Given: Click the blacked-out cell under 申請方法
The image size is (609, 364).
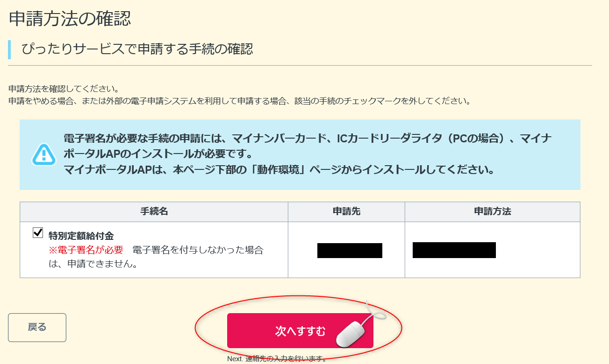Looking at the screenshot, I should [454, 250].
